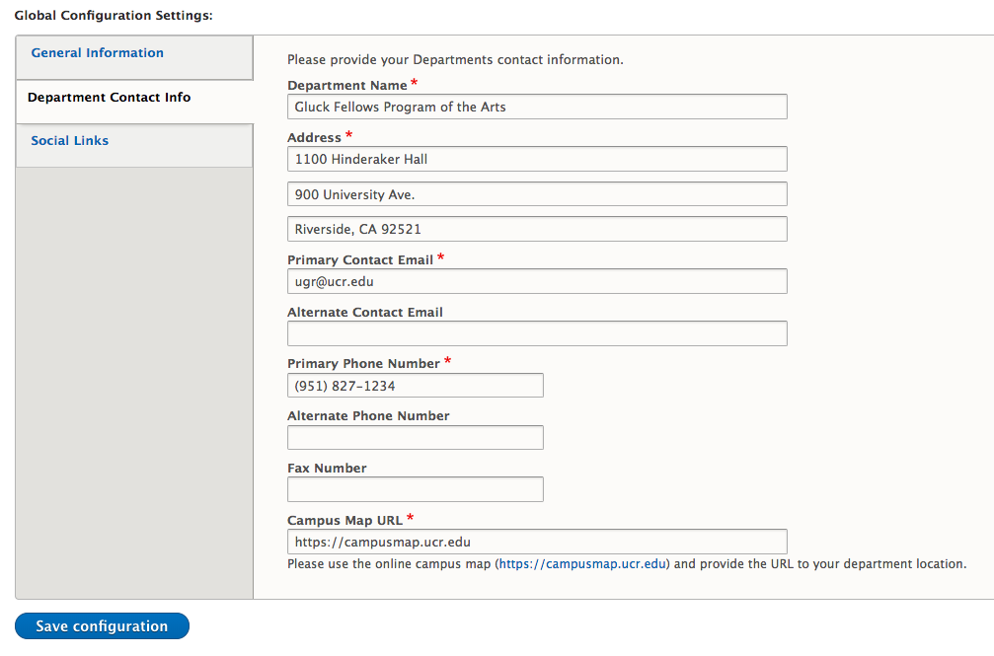Open the campusmap.ucr.edu link in help text
Screen dimensions: 994x656
point(583,564)
